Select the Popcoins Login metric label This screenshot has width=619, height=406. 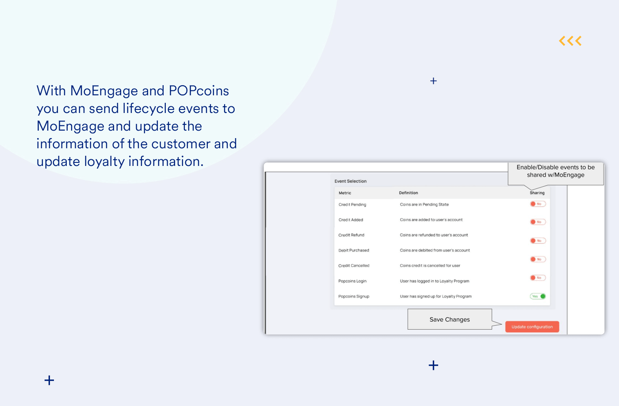(352, 281)
